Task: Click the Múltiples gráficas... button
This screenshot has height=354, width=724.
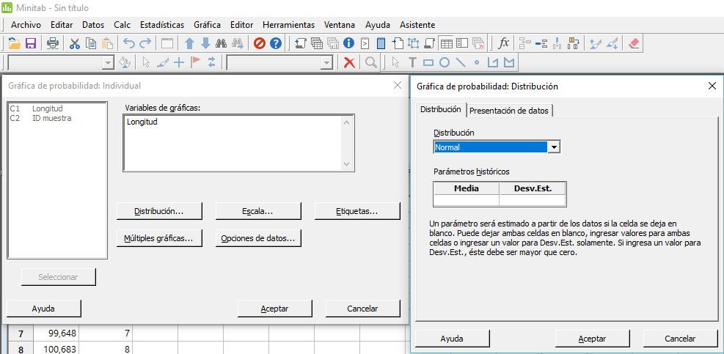Action: click(159, 238)
